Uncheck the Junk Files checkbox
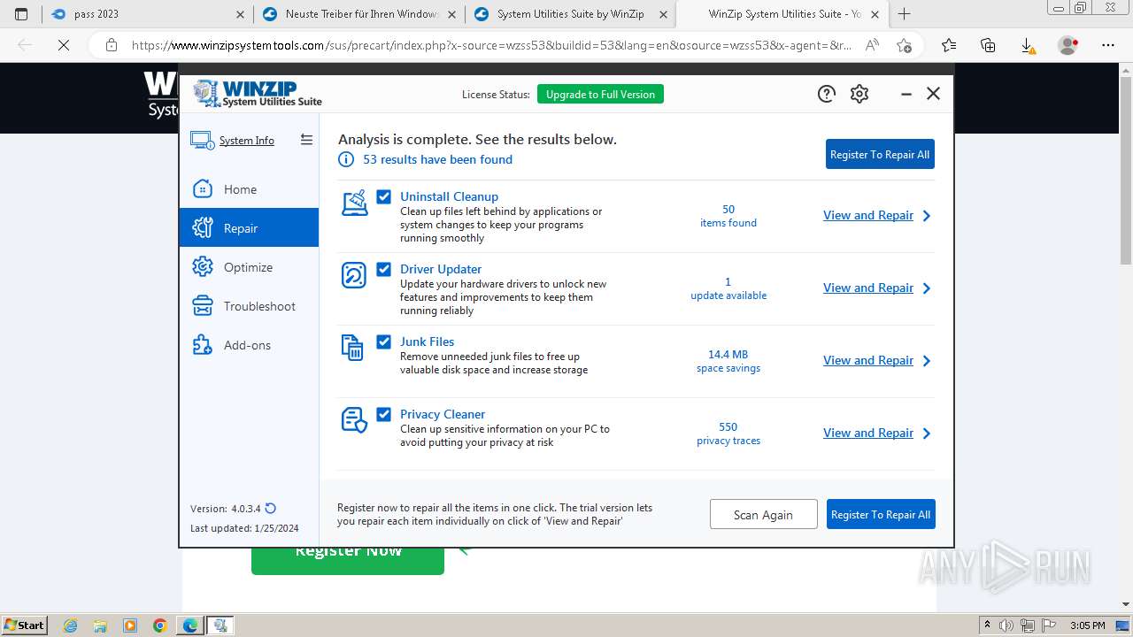The image size is (1133, 637). point(383,342)
